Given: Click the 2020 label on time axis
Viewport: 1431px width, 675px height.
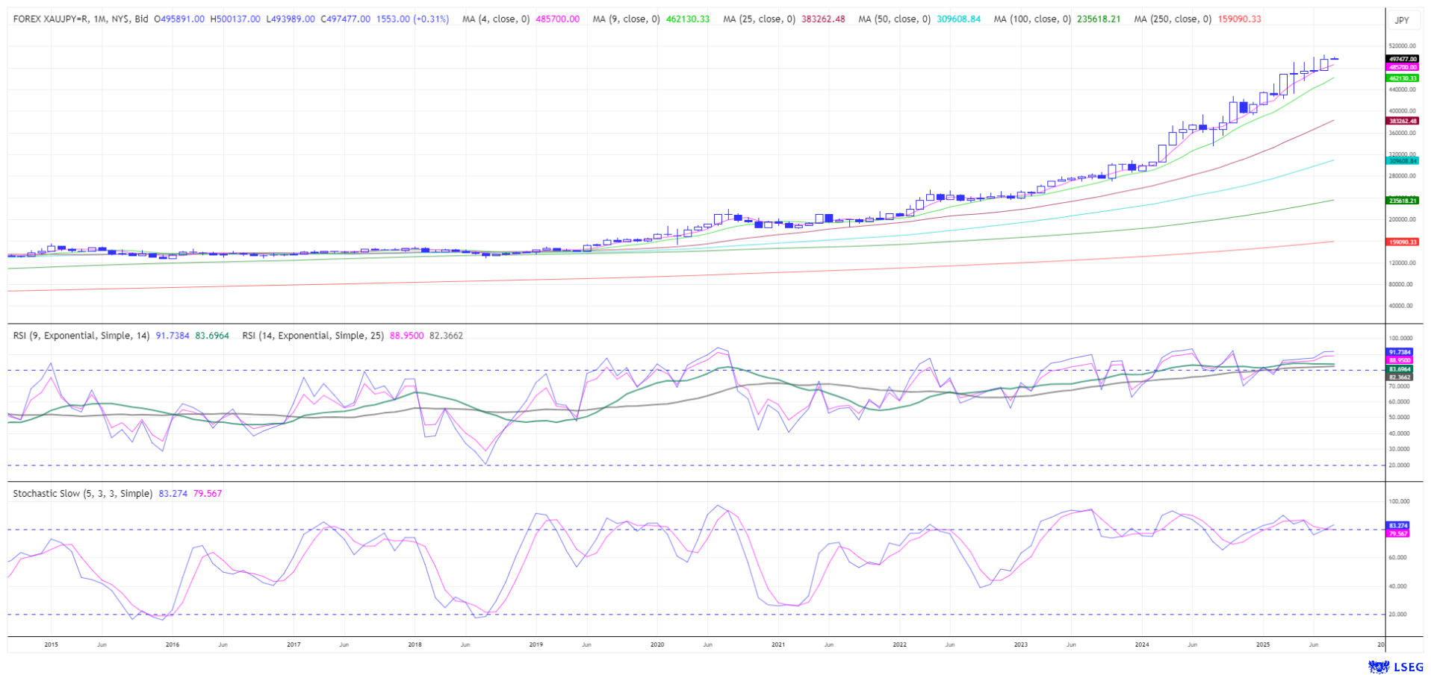Looking at the screenshot, I should [656, 644].
